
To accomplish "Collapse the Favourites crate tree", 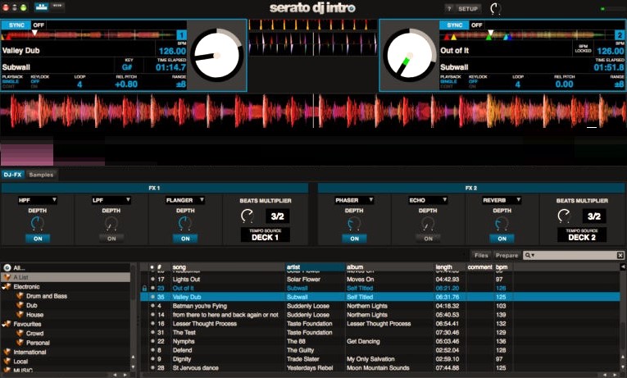I will [x=3, y=324].
